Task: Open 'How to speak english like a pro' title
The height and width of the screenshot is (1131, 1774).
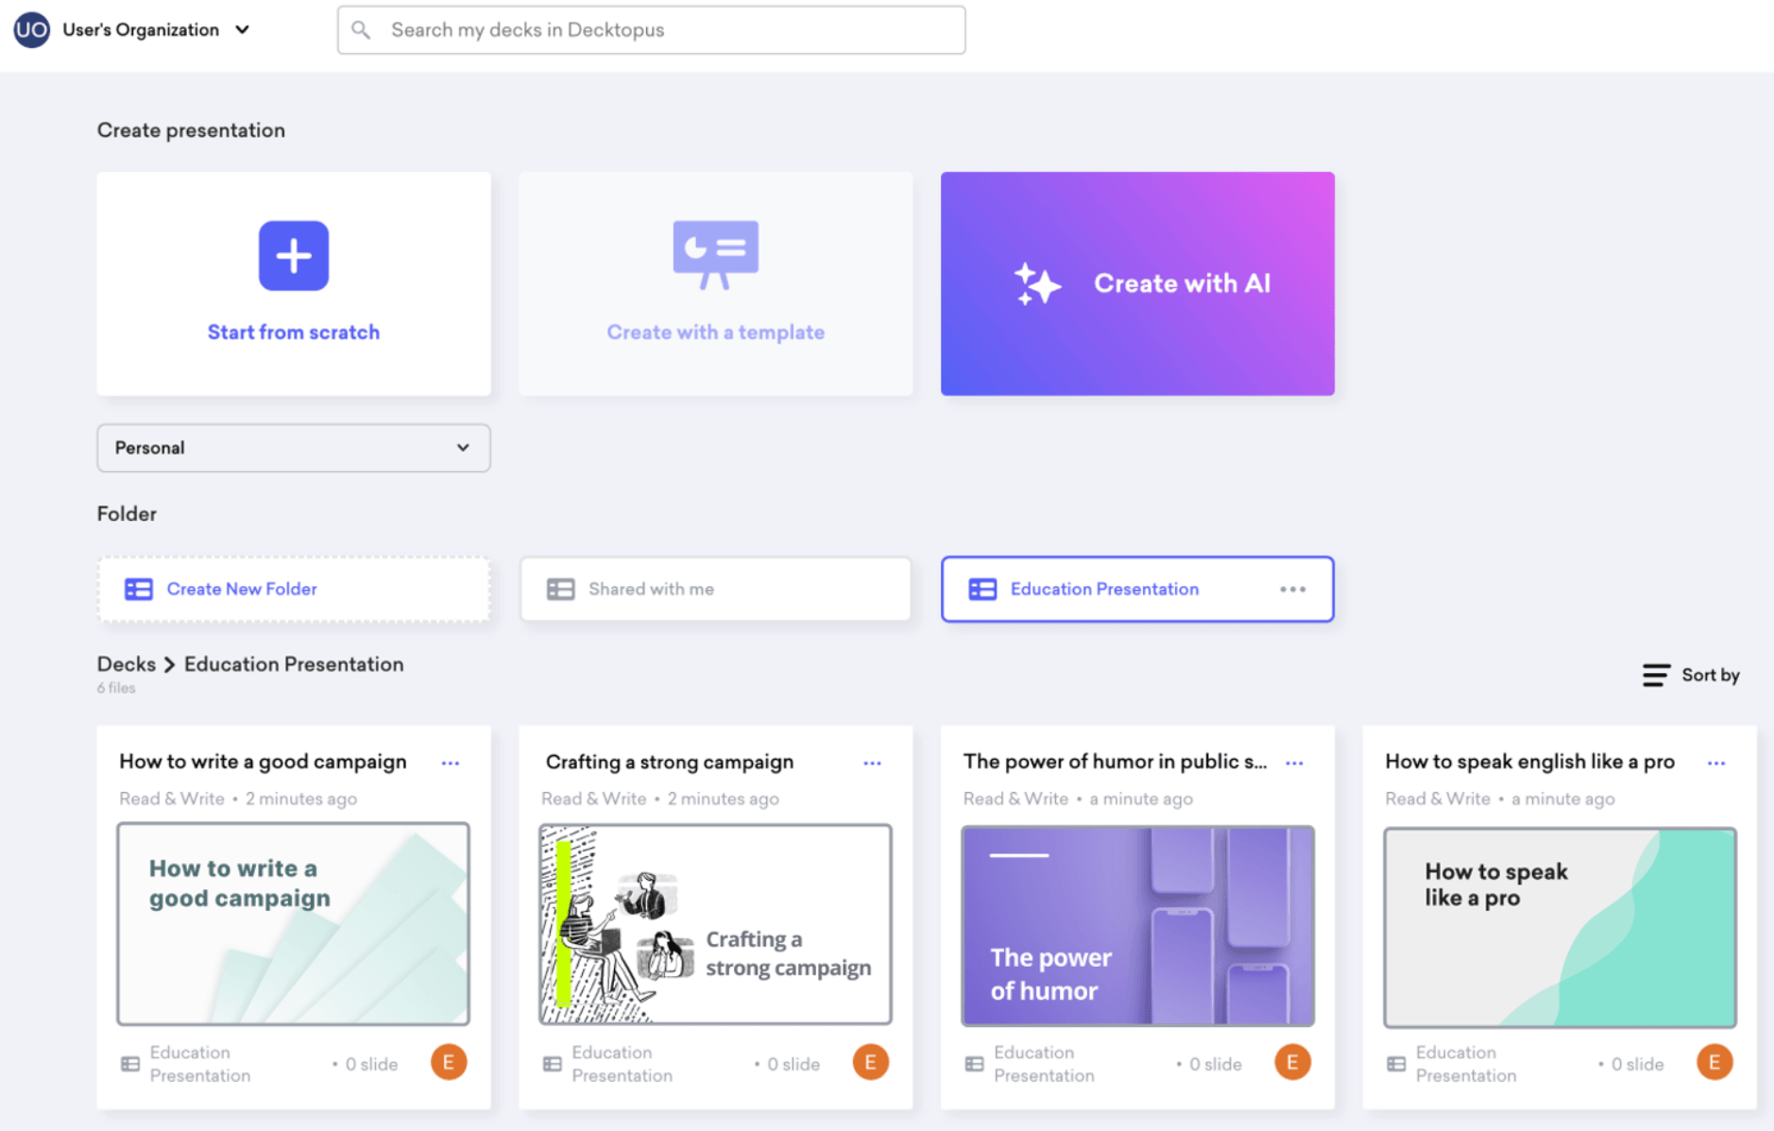Action: pos(1529,762)
